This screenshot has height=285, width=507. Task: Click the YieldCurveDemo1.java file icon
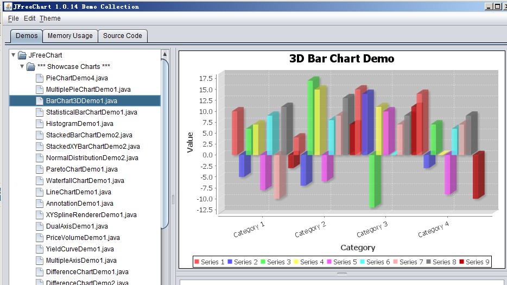click(x=40, y=249)
